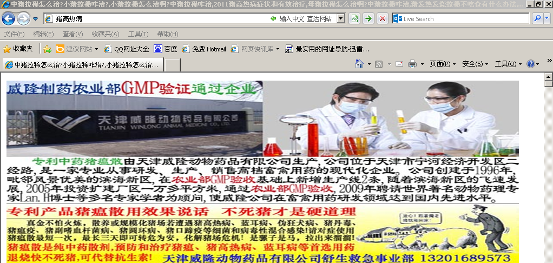Screen dimensions: 553x263
Task: Click the browser Forward arrow button
Action: pos(23,18)
